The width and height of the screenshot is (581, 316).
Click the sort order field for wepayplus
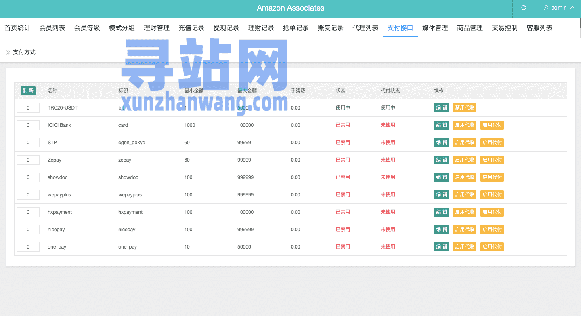(x=28, y=195)
